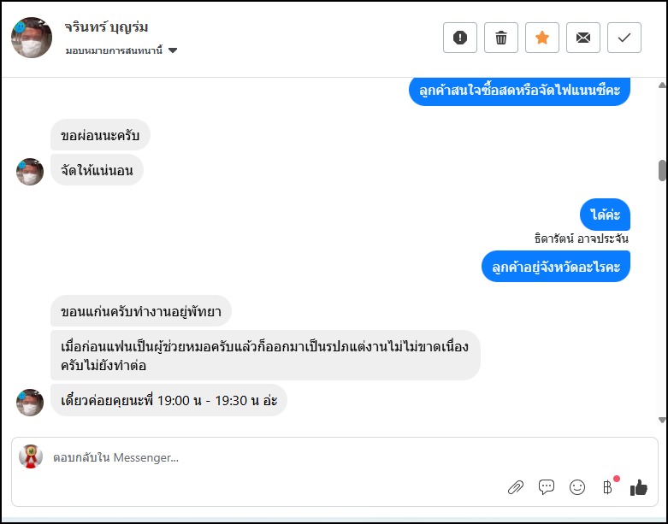Click the scrollbar down arrow
The width and height of the screenshot is (668, 524).
coord(662,419)
